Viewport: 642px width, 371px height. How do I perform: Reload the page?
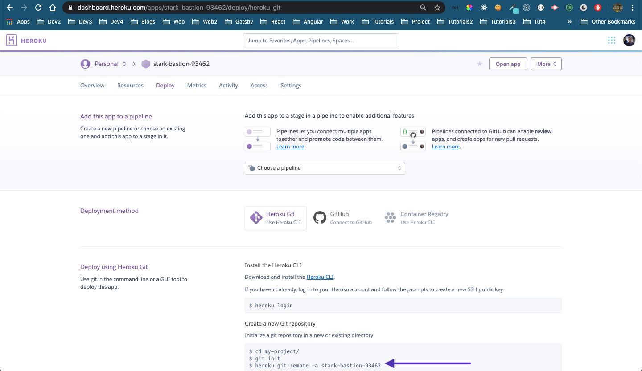click(x=38, y=8)
